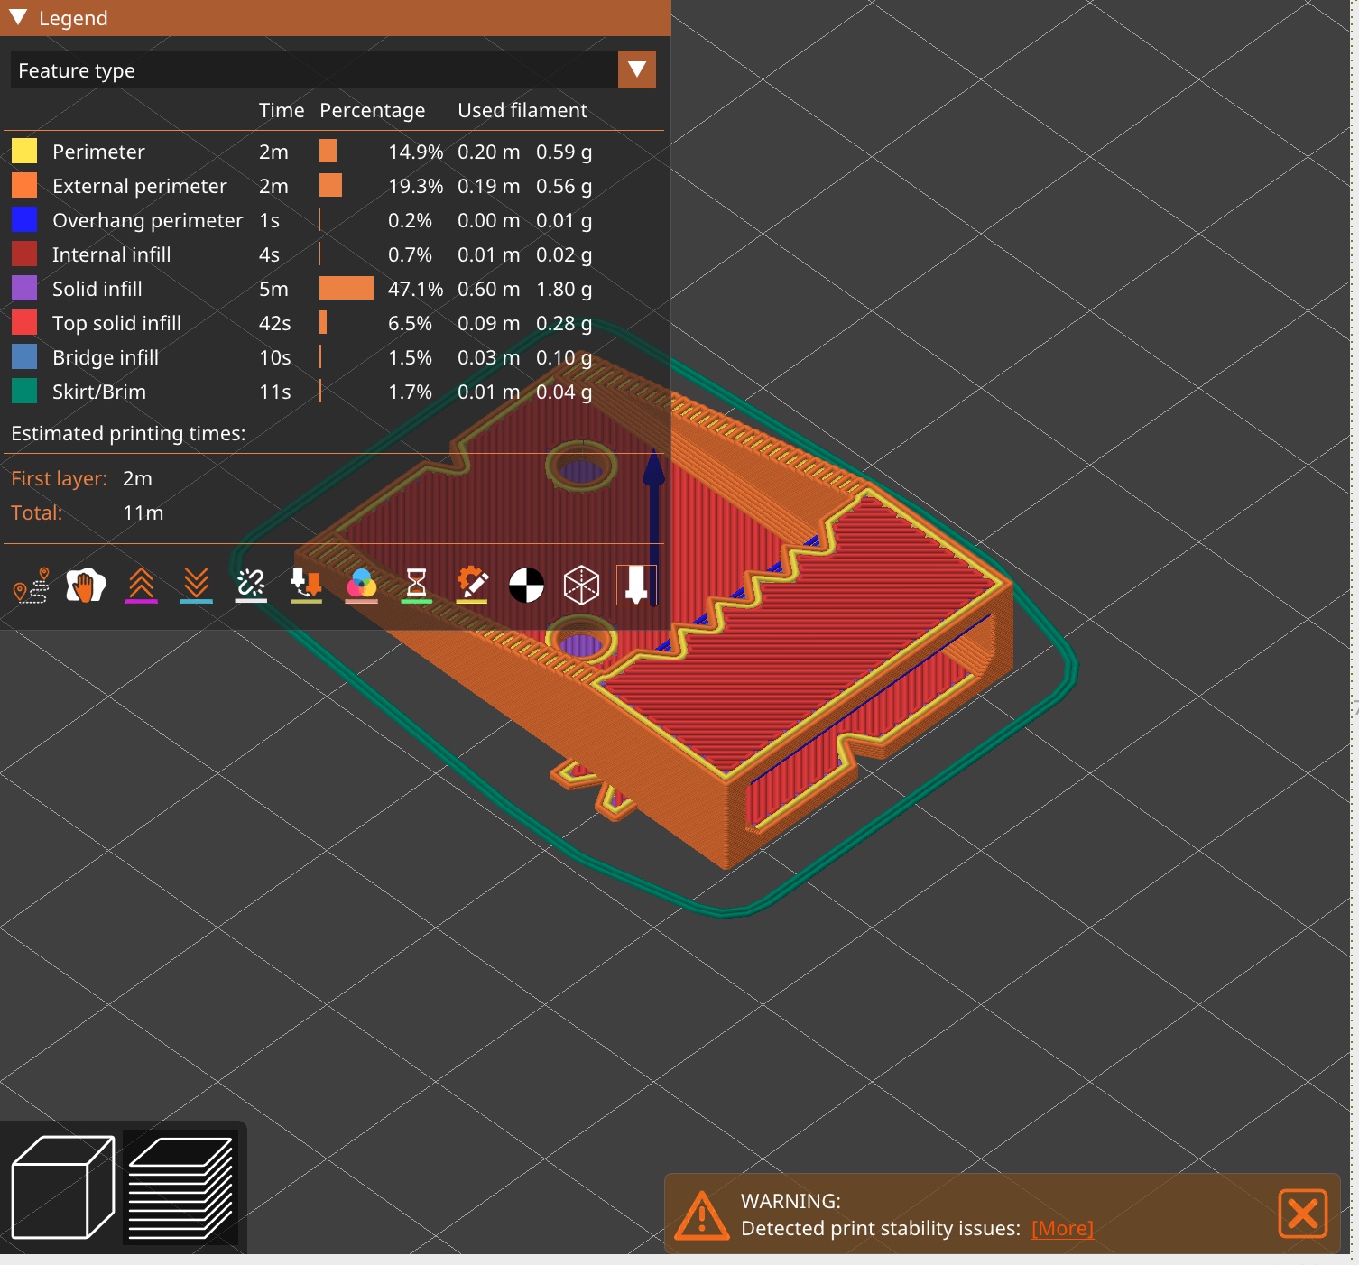The image size is (1359, 1265).
Task: Toggle the highlighted tool marker nozzle icon
Action: (637, 585)
